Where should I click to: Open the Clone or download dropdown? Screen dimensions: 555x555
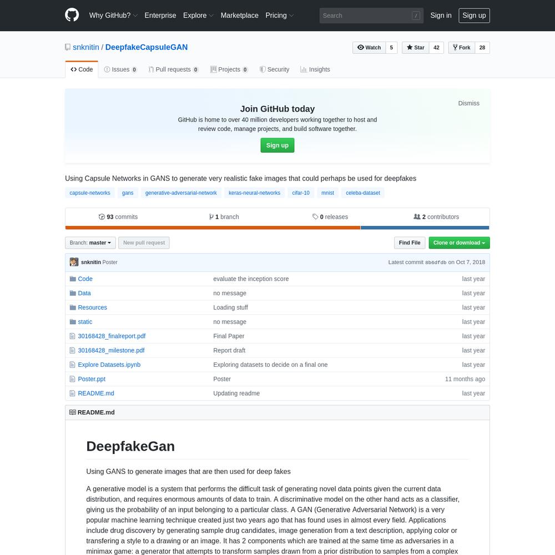pos(459,243)
